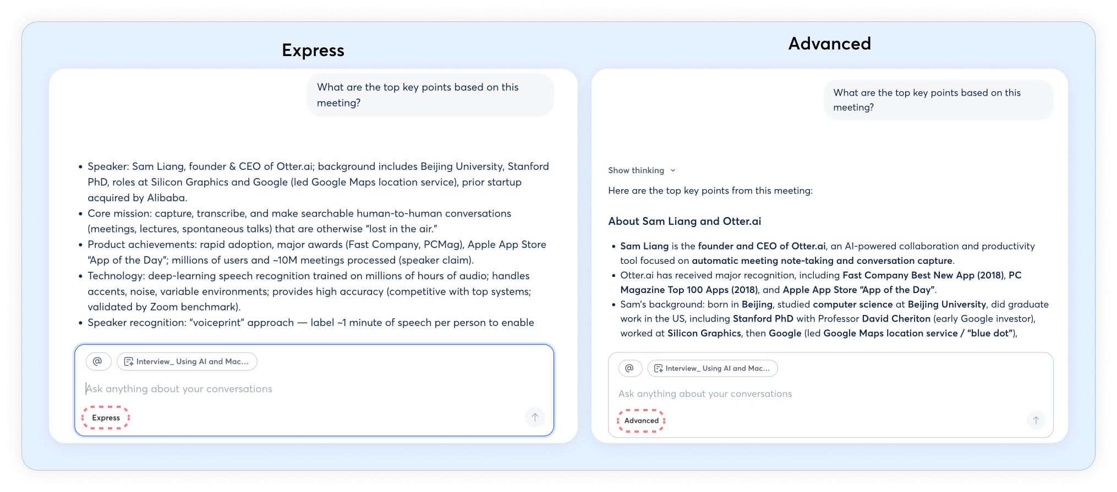Viewport: 1117px width, 492px height.
Task: Open the Express mode selector
Action: [x=106, y=418]
